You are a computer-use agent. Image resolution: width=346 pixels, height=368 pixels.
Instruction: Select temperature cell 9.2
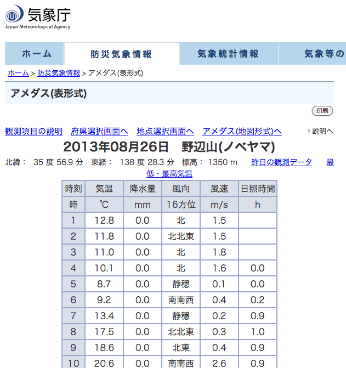click(104, 300)
